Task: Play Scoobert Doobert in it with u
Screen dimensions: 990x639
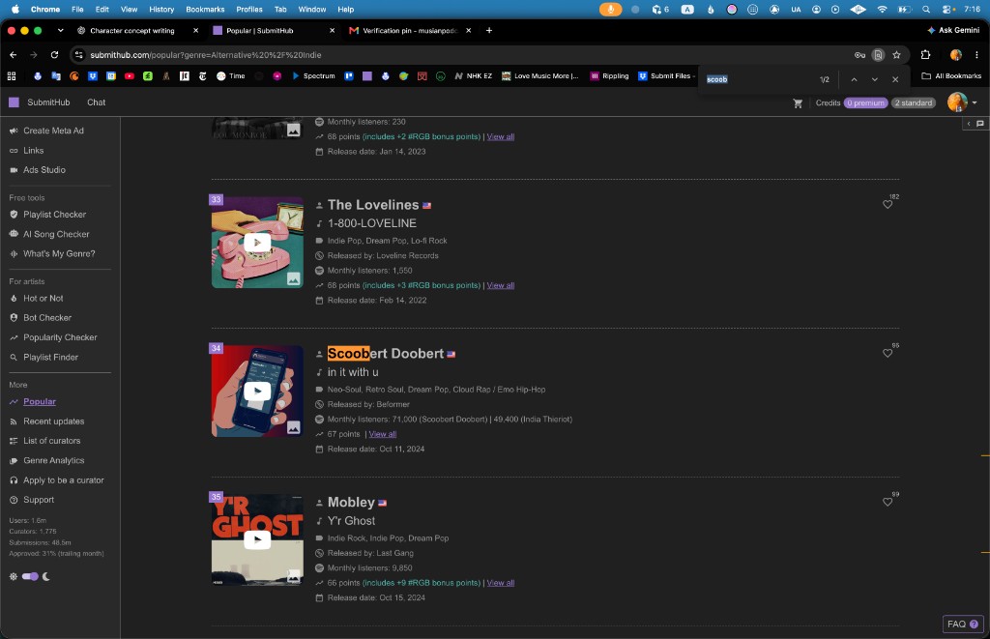Action: pyautogui.click(x=257, y=391)
